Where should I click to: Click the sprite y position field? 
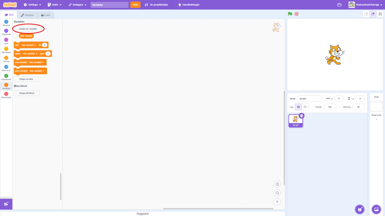click(360, 98)
